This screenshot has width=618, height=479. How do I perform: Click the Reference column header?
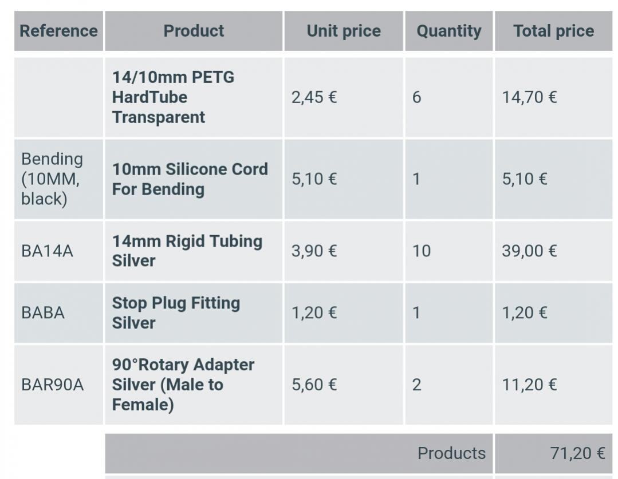[59, 31]
